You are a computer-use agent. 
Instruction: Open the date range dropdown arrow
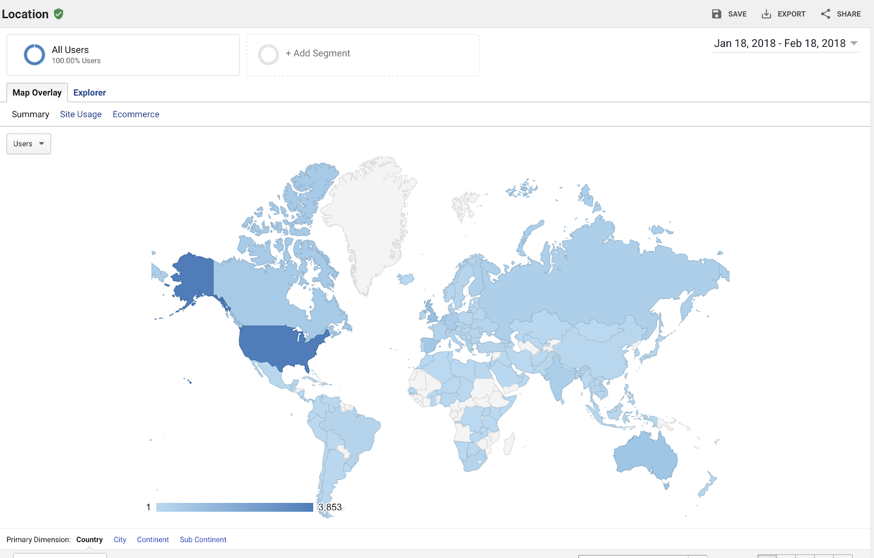click(854, 44)
